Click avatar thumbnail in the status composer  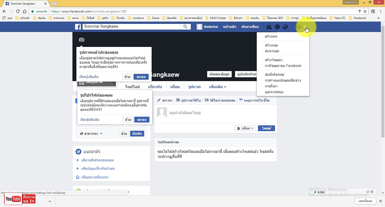coord(162,112)
